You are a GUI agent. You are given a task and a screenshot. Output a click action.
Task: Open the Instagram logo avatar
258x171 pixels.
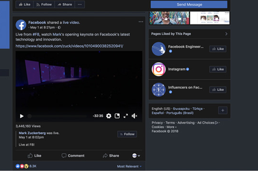point(158,69)
